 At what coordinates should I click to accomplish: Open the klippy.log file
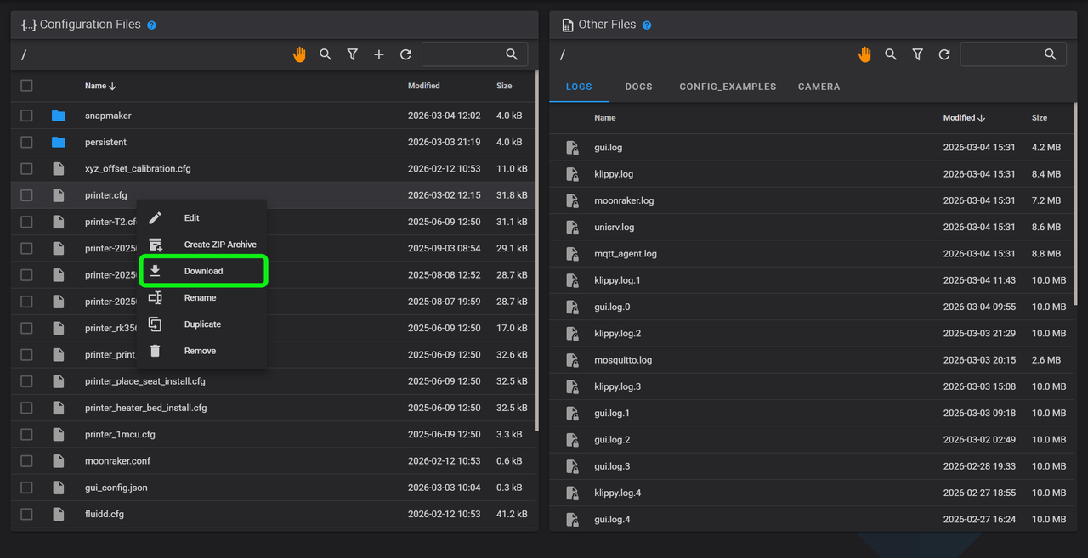point(614,174)
